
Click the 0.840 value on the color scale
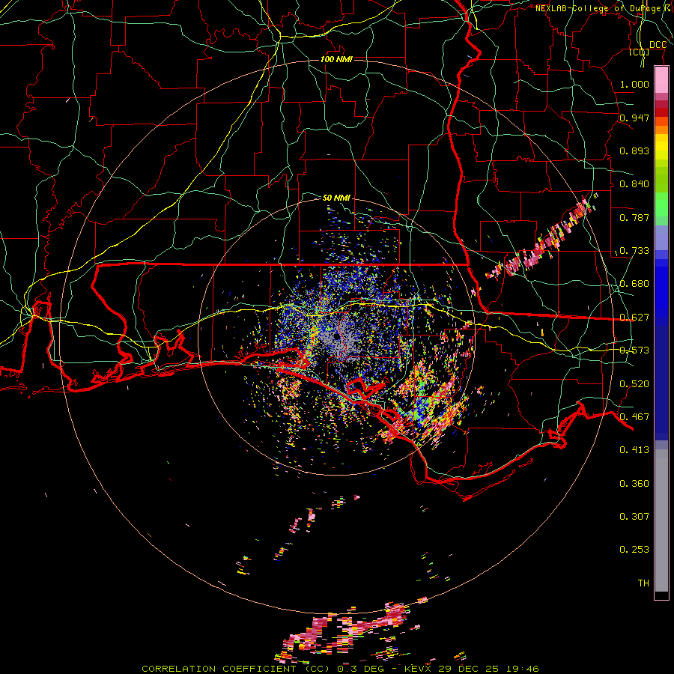click(x=634, y=184)
